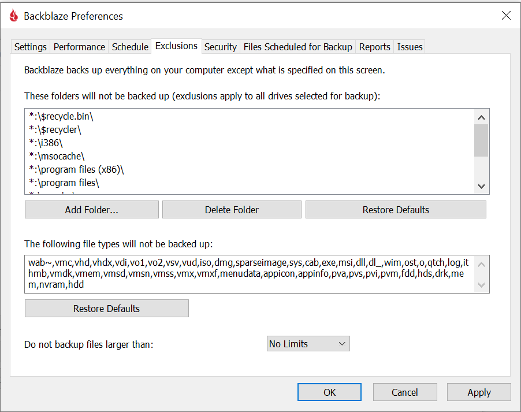
Task: Confirm preferences with OK
Action: click(329, 392)
